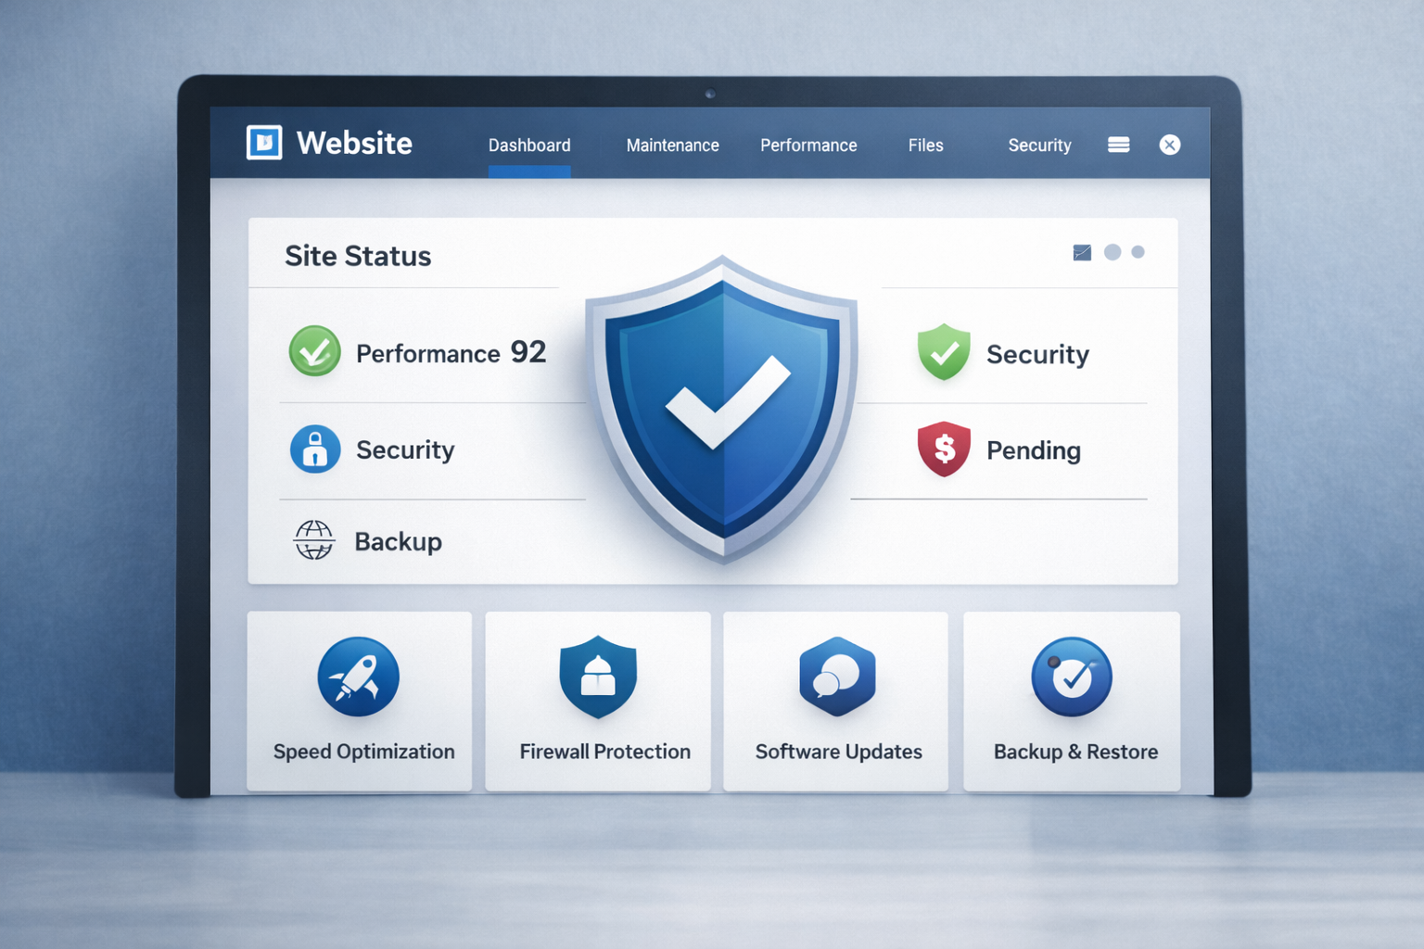This screenshot has height=949, width=1424.
Task: Open Backup & Restore checkmark icon
Action: point(1072,677)
